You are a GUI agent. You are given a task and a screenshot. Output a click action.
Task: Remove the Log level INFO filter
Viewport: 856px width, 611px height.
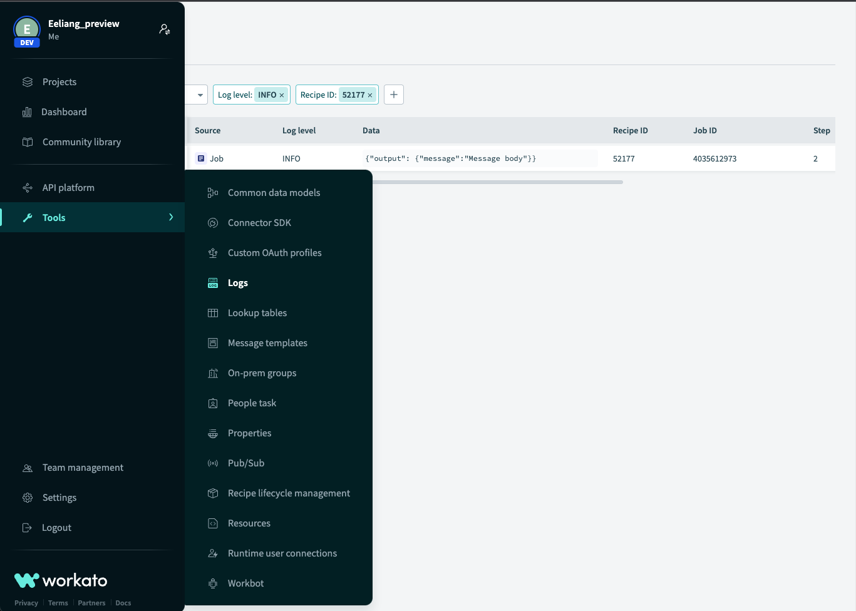tap(282, 95)
